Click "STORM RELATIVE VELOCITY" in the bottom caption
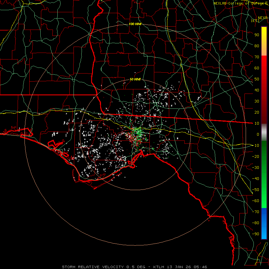The width and height of the screenshot is (269, 269). coord(93,267)
